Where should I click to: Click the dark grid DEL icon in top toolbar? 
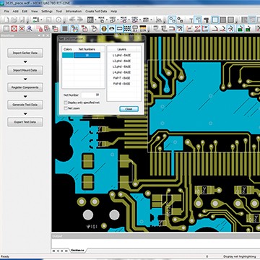[x=90, y=19]
